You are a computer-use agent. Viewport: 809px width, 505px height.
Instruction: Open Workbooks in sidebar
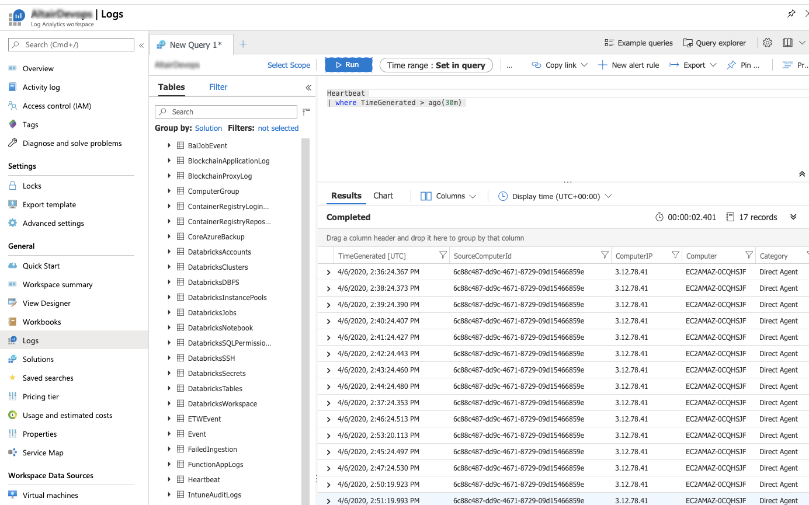click(x=41, y=322)
